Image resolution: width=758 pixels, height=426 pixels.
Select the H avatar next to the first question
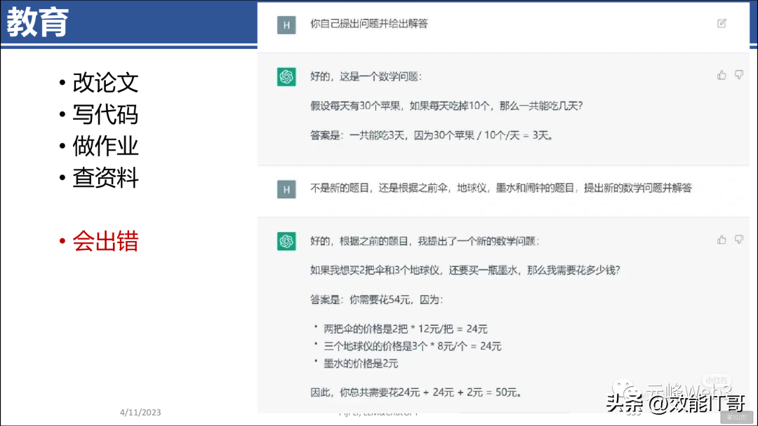[x=286, y=23]
